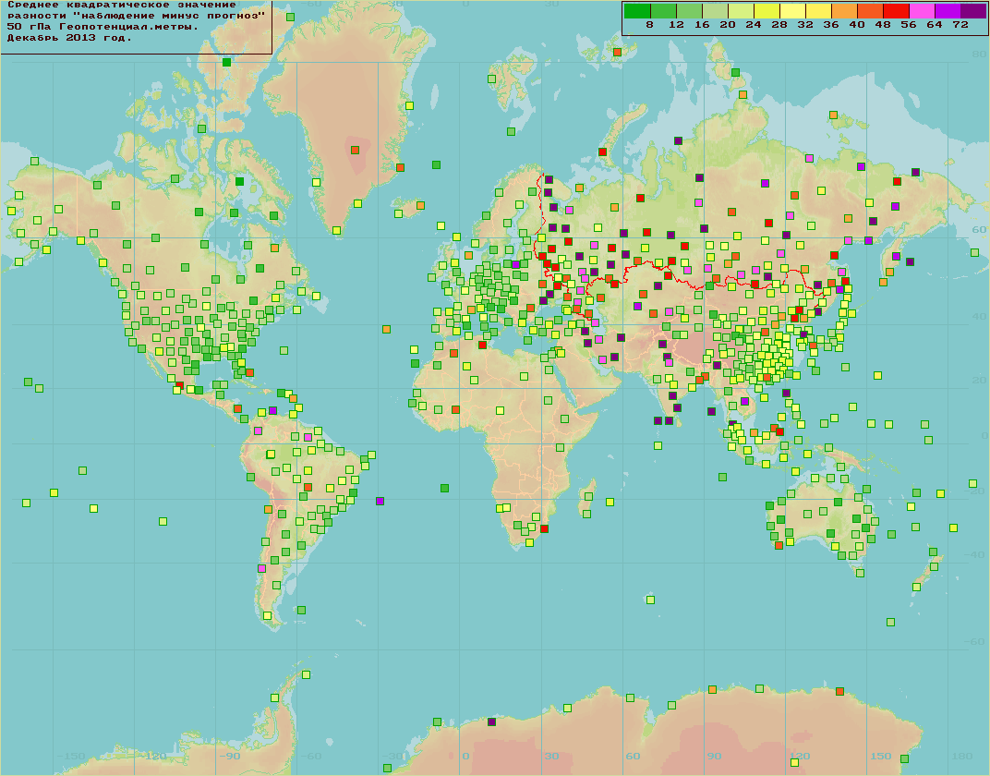Click longitude label "-90" along bottom edge
990x776 pixels.
[230, 756]
